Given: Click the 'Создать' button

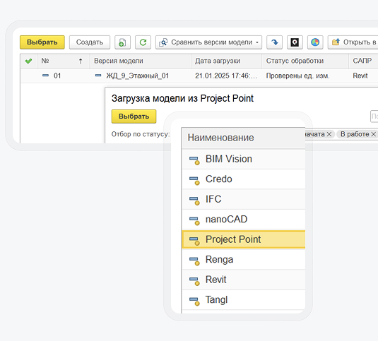Looking at the screenshot, I should [x=90, y=42].
